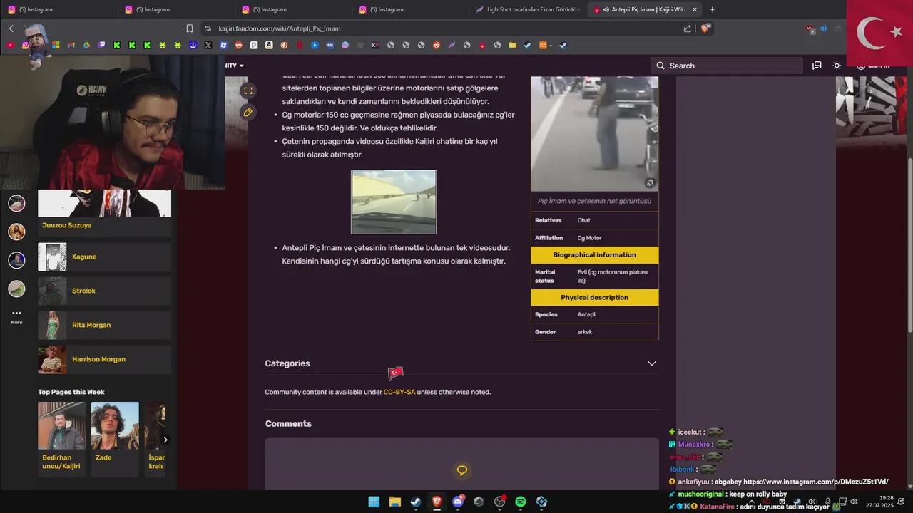Click the Comments heading
The height and width of the screenshot is (513, 913).
[288, 423]
